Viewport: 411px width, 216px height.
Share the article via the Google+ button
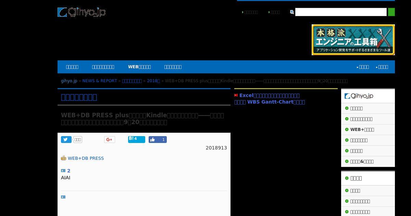(110, 140)
